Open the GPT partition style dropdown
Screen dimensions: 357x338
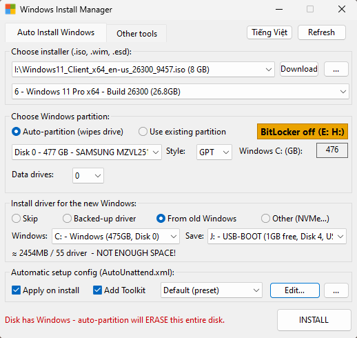click(214, 152)
